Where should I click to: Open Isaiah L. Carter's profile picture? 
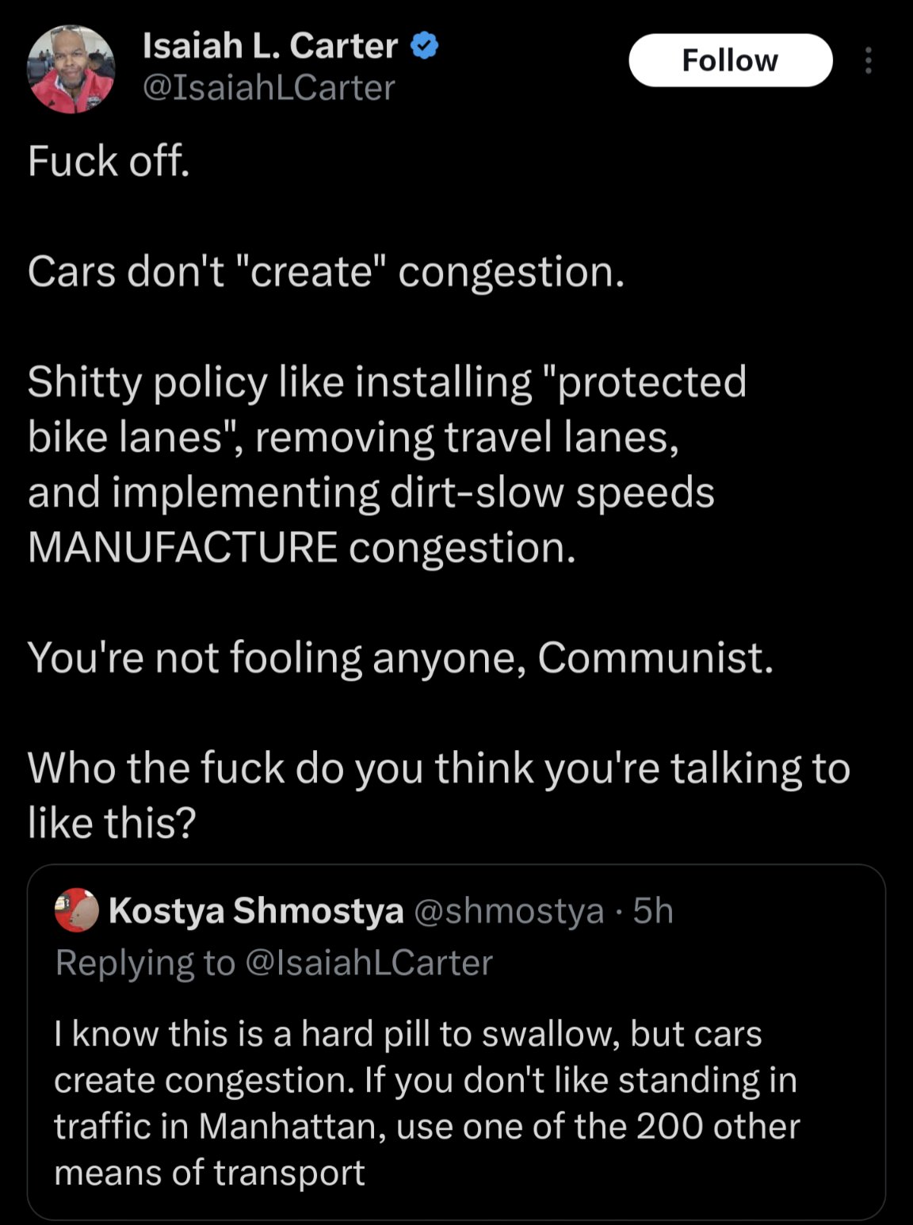pos(71,70)
